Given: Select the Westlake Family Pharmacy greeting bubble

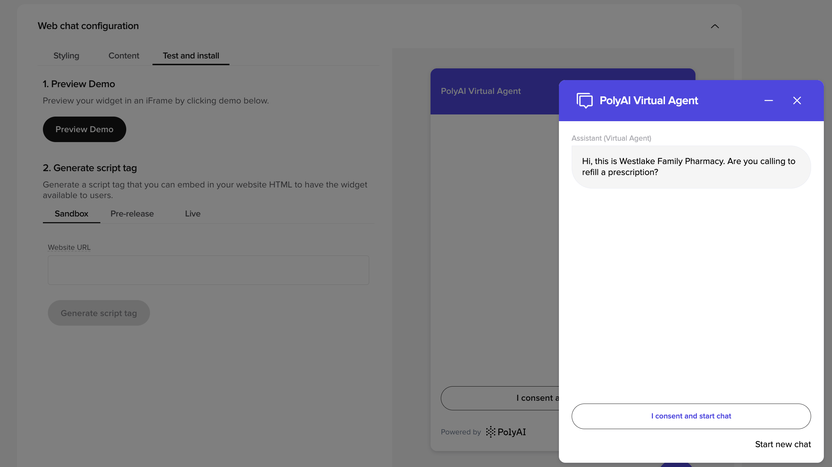Looking at the screenshot, I should tap(690, 167).
